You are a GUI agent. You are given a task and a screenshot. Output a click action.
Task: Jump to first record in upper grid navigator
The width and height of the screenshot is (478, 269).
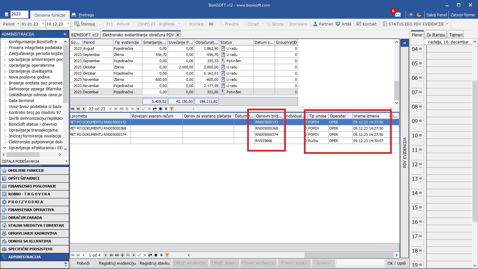pyautogui.click(x=73, y=109)
